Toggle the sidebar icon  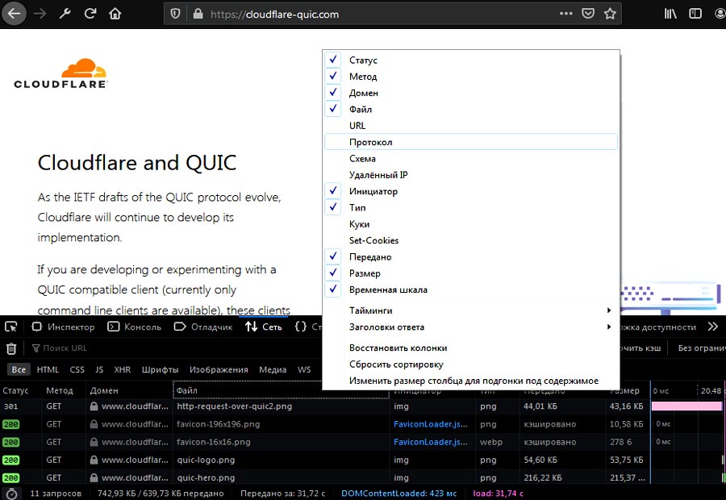tap(695, 14)
